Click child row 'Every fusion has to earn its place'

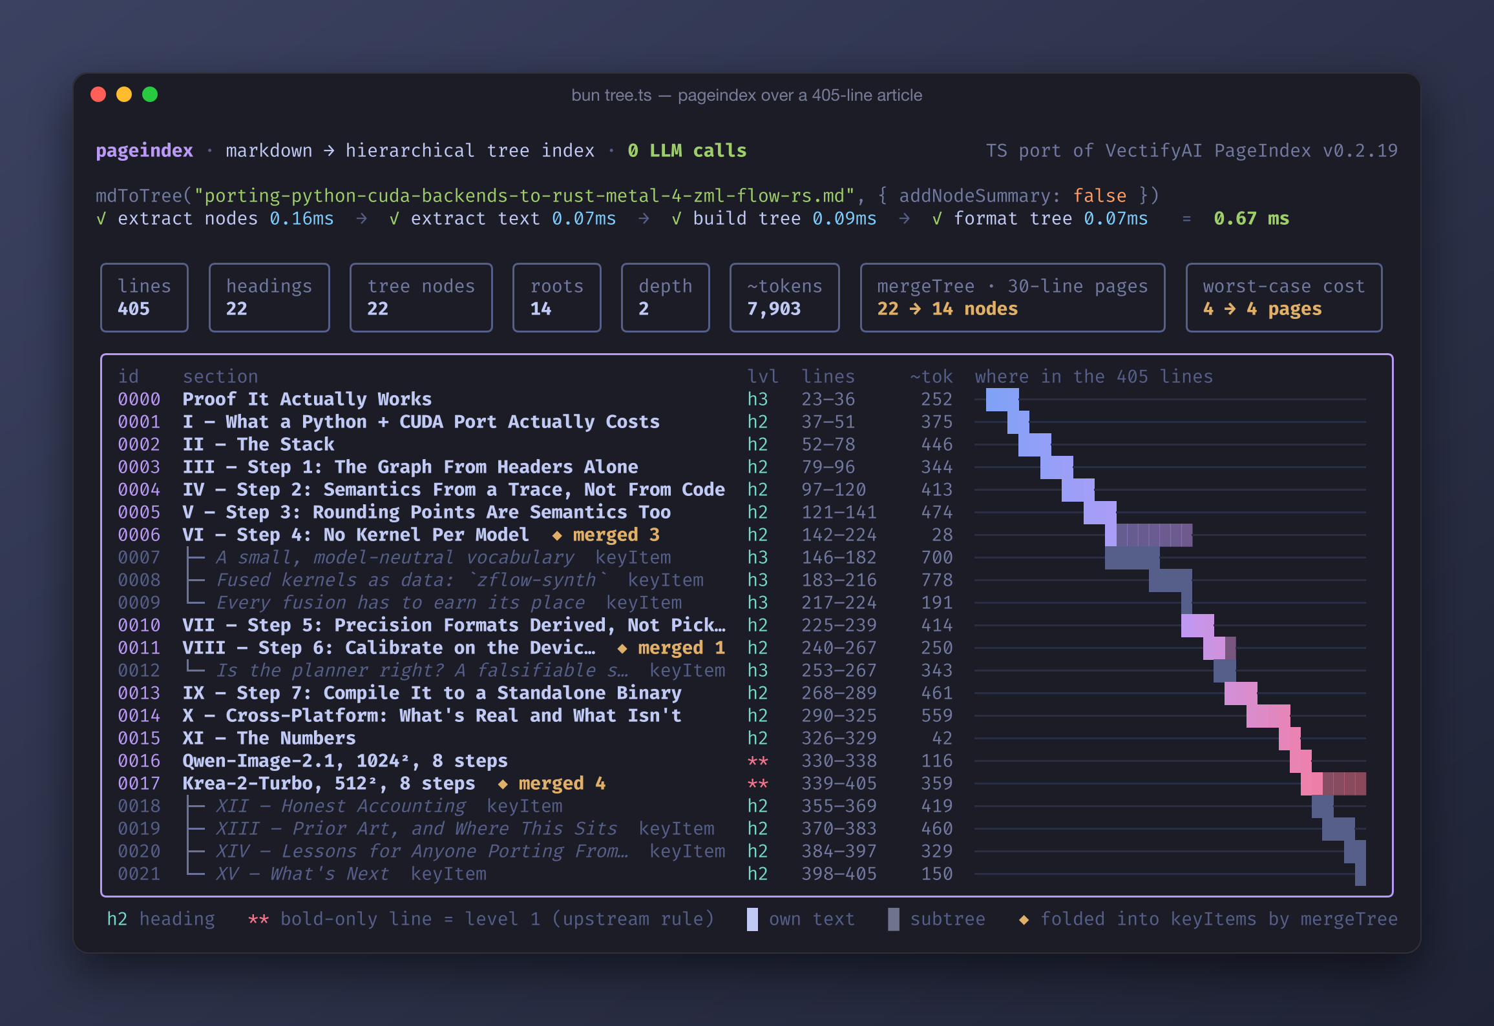coord(742,602)
